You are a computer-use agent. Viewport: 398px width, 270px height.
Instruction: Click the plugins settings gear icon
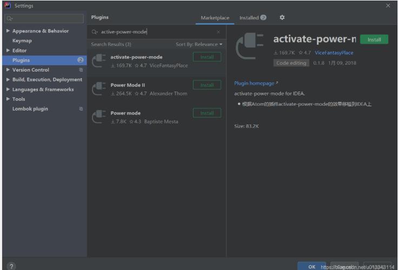[282, 17]
